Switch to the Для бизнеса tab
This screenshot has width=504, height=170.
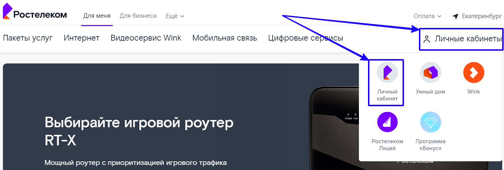(138, 16)
